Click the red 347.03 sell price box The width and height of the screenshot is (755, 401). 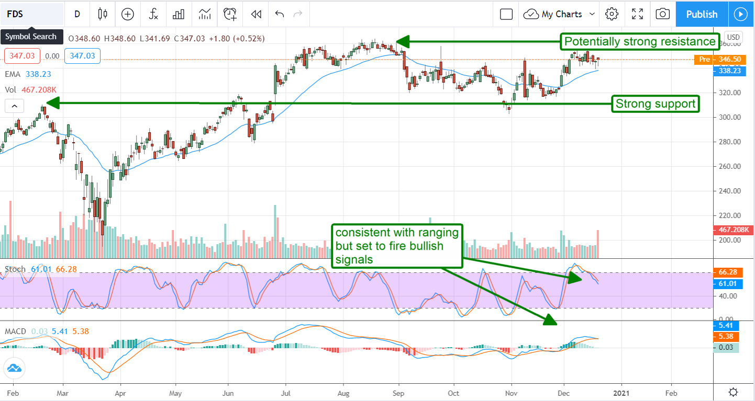click(22, 55)
